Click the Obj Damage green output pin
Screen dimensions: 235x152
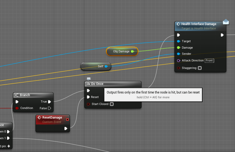[x=132, y=51]
